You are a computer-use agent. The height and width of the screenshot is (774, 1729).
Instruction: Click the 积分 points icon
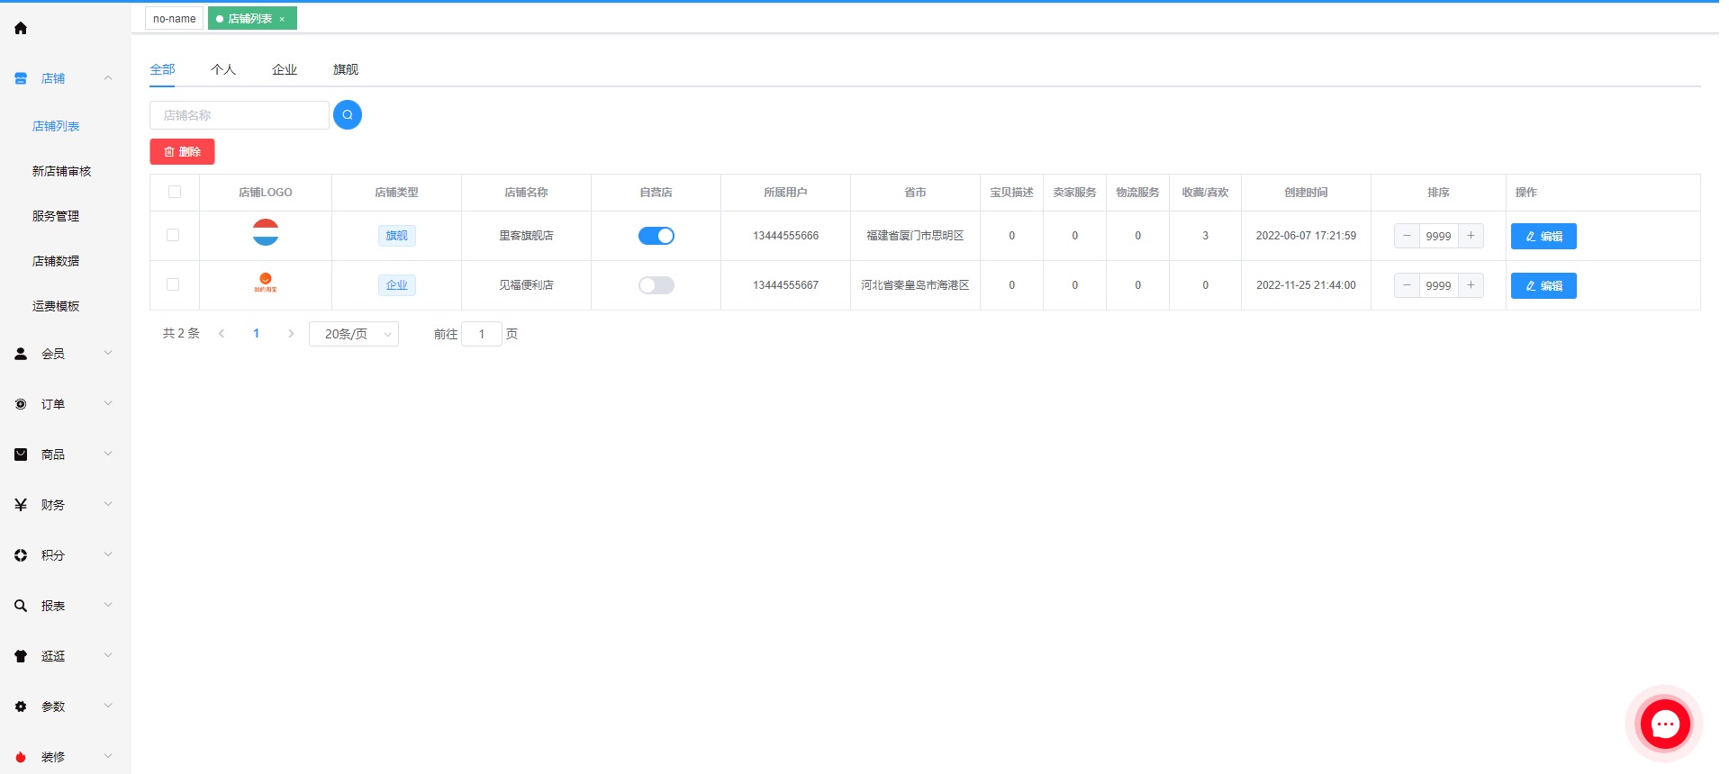click(21, 555)
